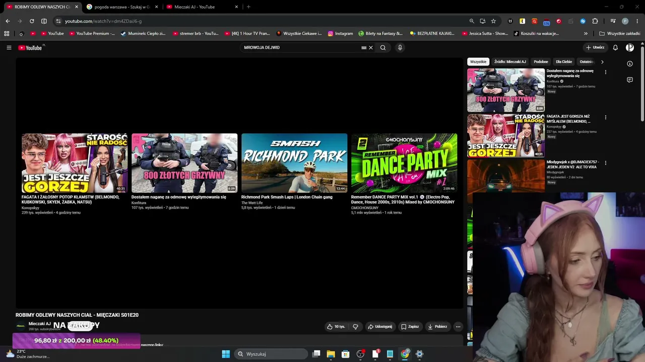Download the video with Pobierz
Image resolution: width=645 pixels, height=362 pixels.
point(437,327)
